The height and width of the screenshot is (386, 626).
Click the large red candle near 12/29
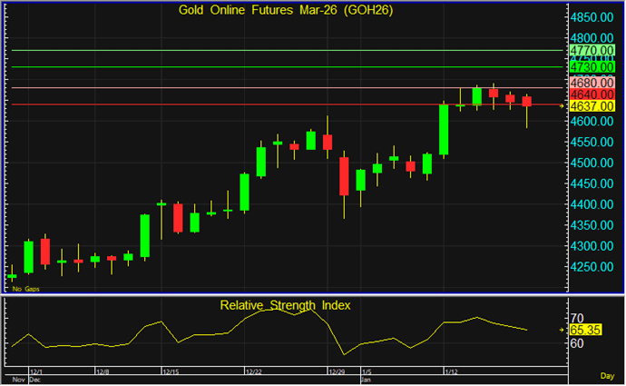344,175
